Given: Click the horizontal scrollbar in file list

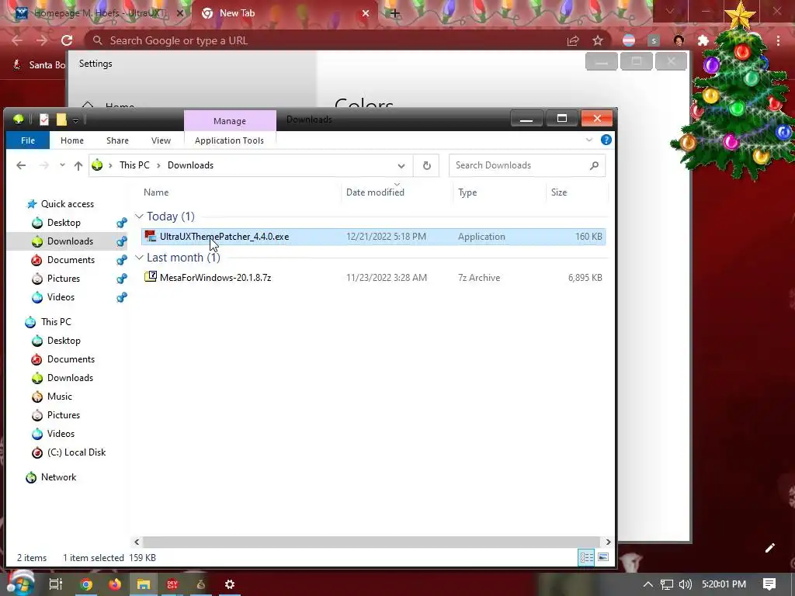Looking at the screenshot, I should pyautogui.click(x=371, y=542).
